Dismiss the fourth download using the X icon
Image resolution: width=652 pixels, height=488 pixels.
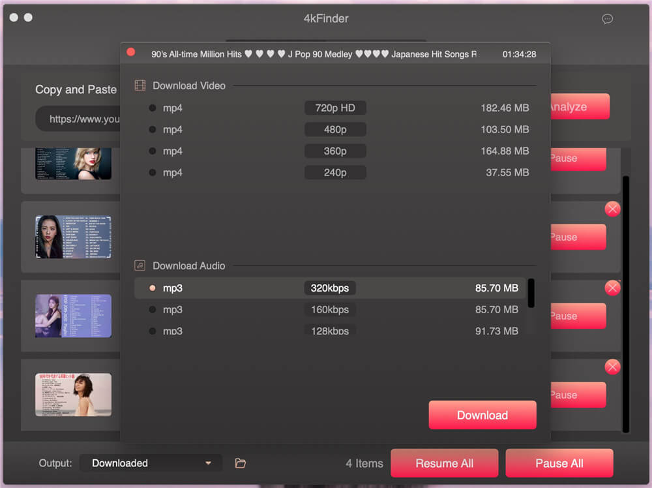click(612, 367)
